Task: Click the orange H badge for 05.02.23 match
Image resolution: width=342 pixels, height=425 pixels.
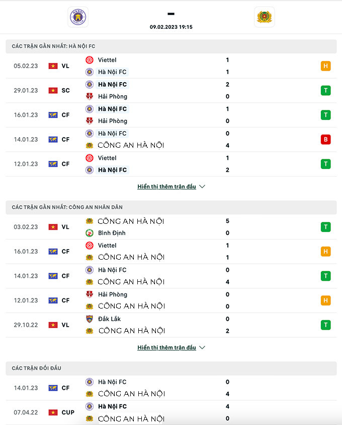Action: 325,66
